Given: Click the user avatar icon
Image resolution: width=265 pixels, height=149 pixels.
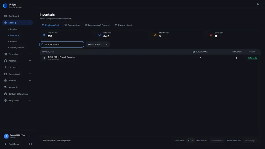Looking at the screenshot, I should click(6, 136).
